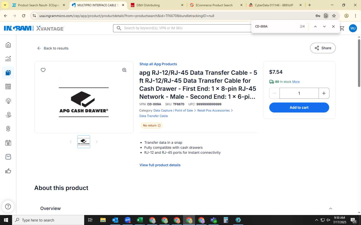Open View full product details link
Image resolution: width=361 pixels, height=225 pixels.
(x=160, y=165)
